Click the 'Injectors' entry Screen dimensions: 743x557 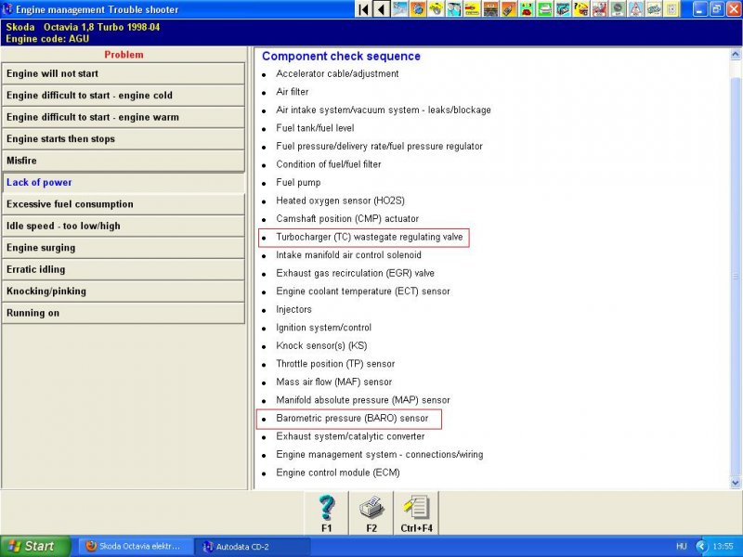point(293,309)
